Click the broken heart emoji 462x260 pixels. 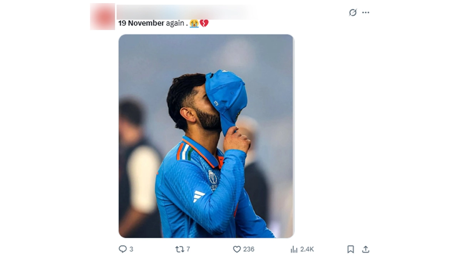[204, 23]
